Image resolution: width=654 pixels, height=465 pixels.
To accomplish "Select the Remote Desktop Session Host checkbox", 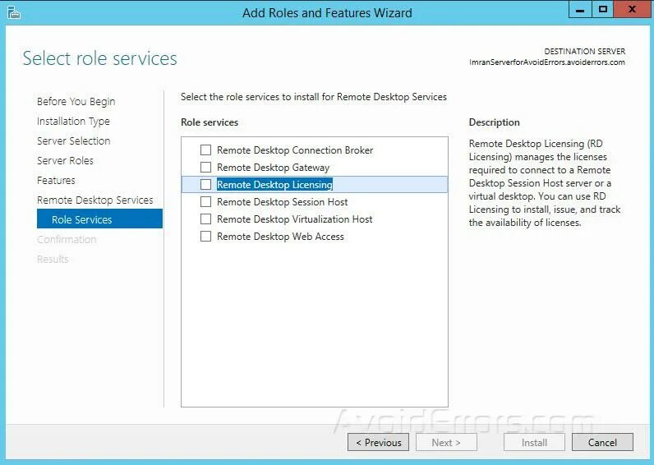I will [x=205, y=202].
